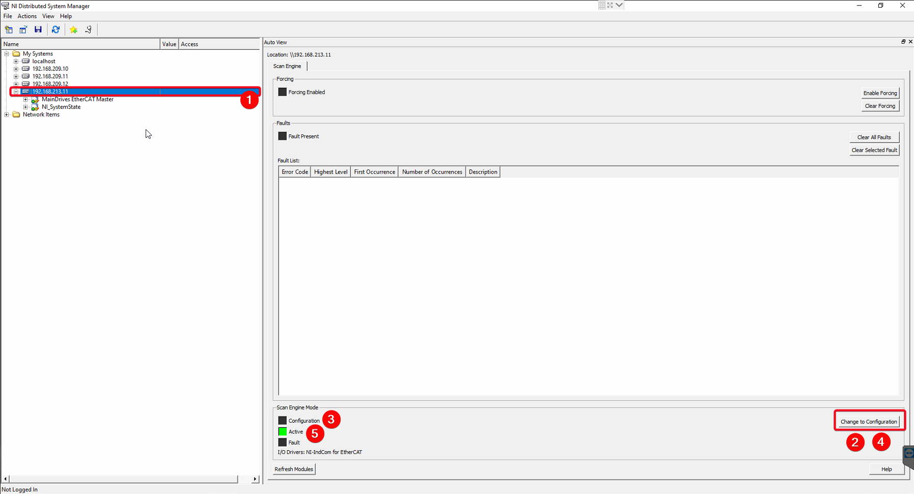Click the green Active mode indicator
Viewport: 914px width, 494px height.
click(x=283, y=431)
